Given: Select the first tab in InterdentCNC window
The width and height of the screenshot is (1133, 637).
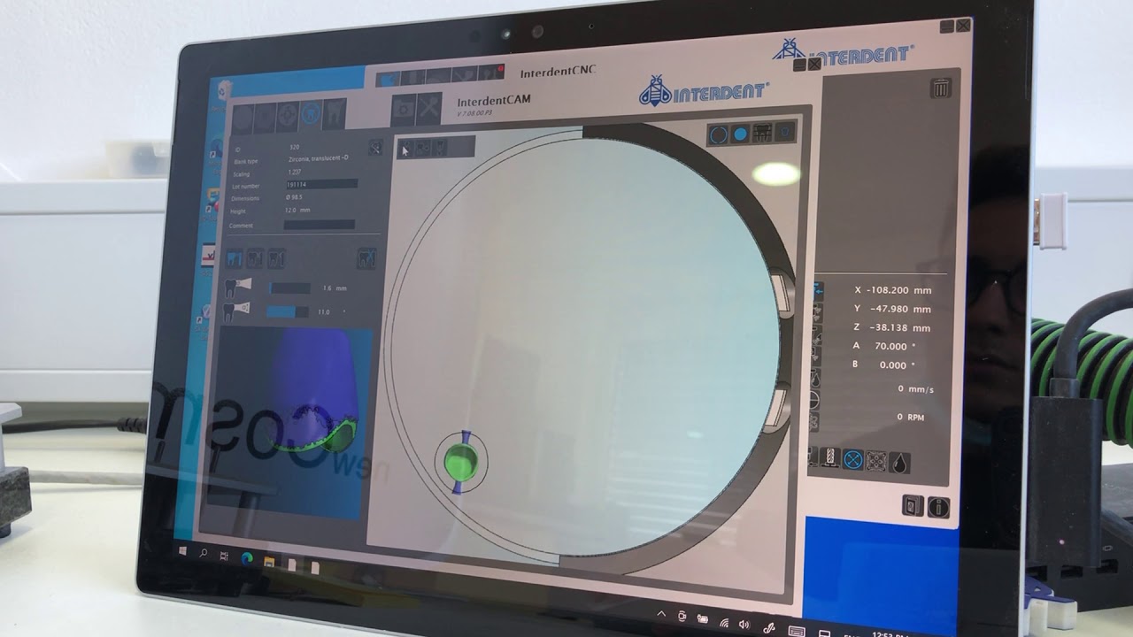Looking at the screenshot, I should (x=389, y=79).
